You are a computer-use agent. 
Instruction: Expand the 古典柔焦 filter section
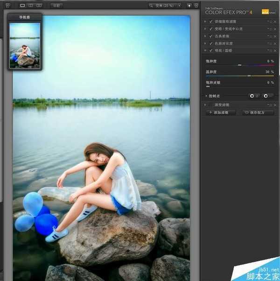tap(206, 36)
